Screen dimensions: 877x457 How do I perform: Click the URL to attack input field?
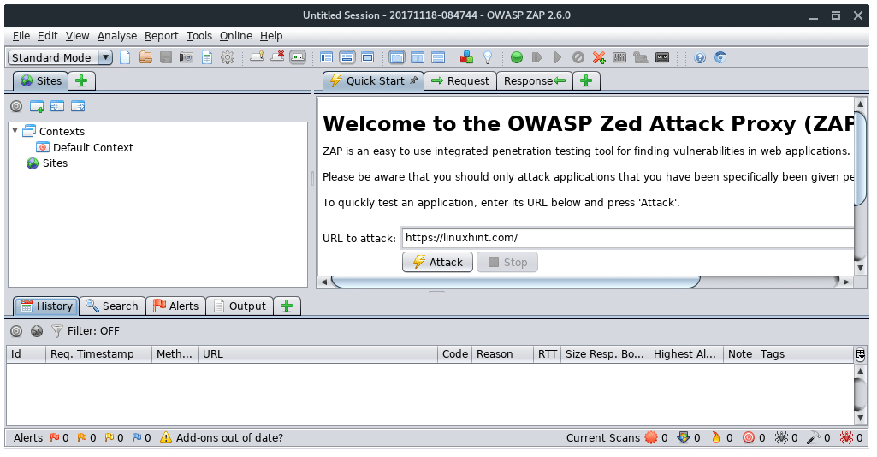(627, 238)
